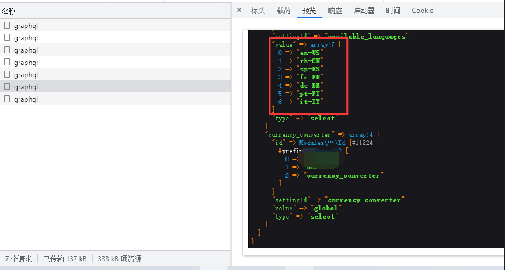The height and width of the screenshot is (270, 505).
Task: Click the second graphql request's file icon
Action: pos(7,38)
